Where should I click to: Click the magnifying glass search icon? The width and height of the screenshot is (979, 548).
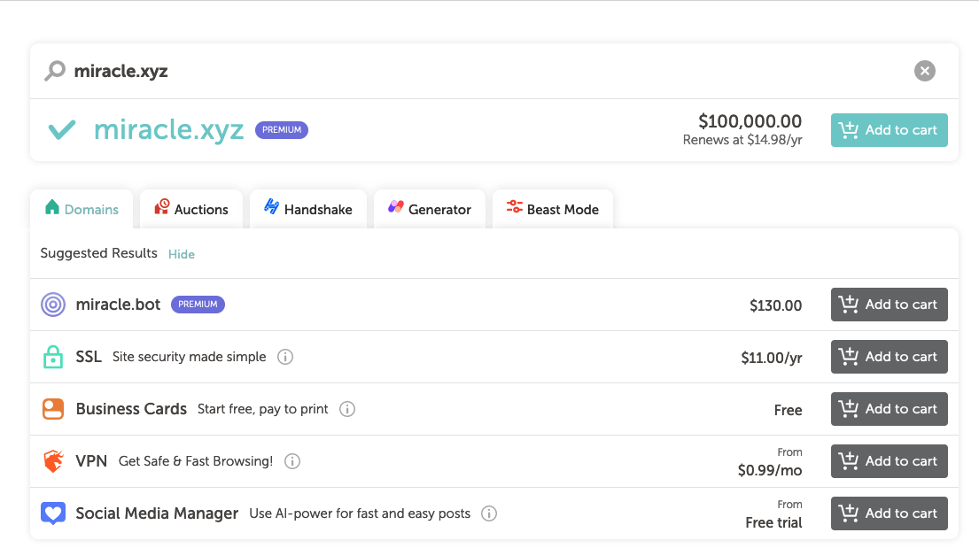click(55, 71)
